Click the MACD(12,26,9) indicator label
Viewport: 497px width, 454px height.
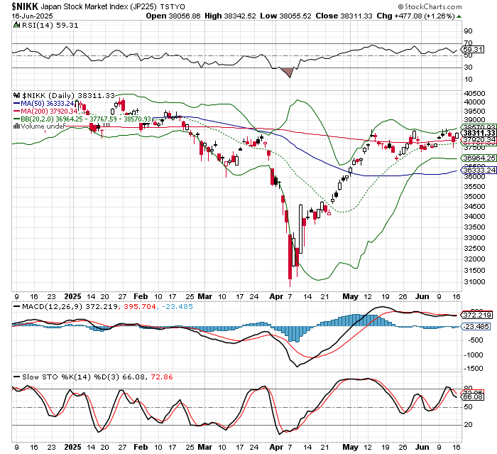(53, 307)
